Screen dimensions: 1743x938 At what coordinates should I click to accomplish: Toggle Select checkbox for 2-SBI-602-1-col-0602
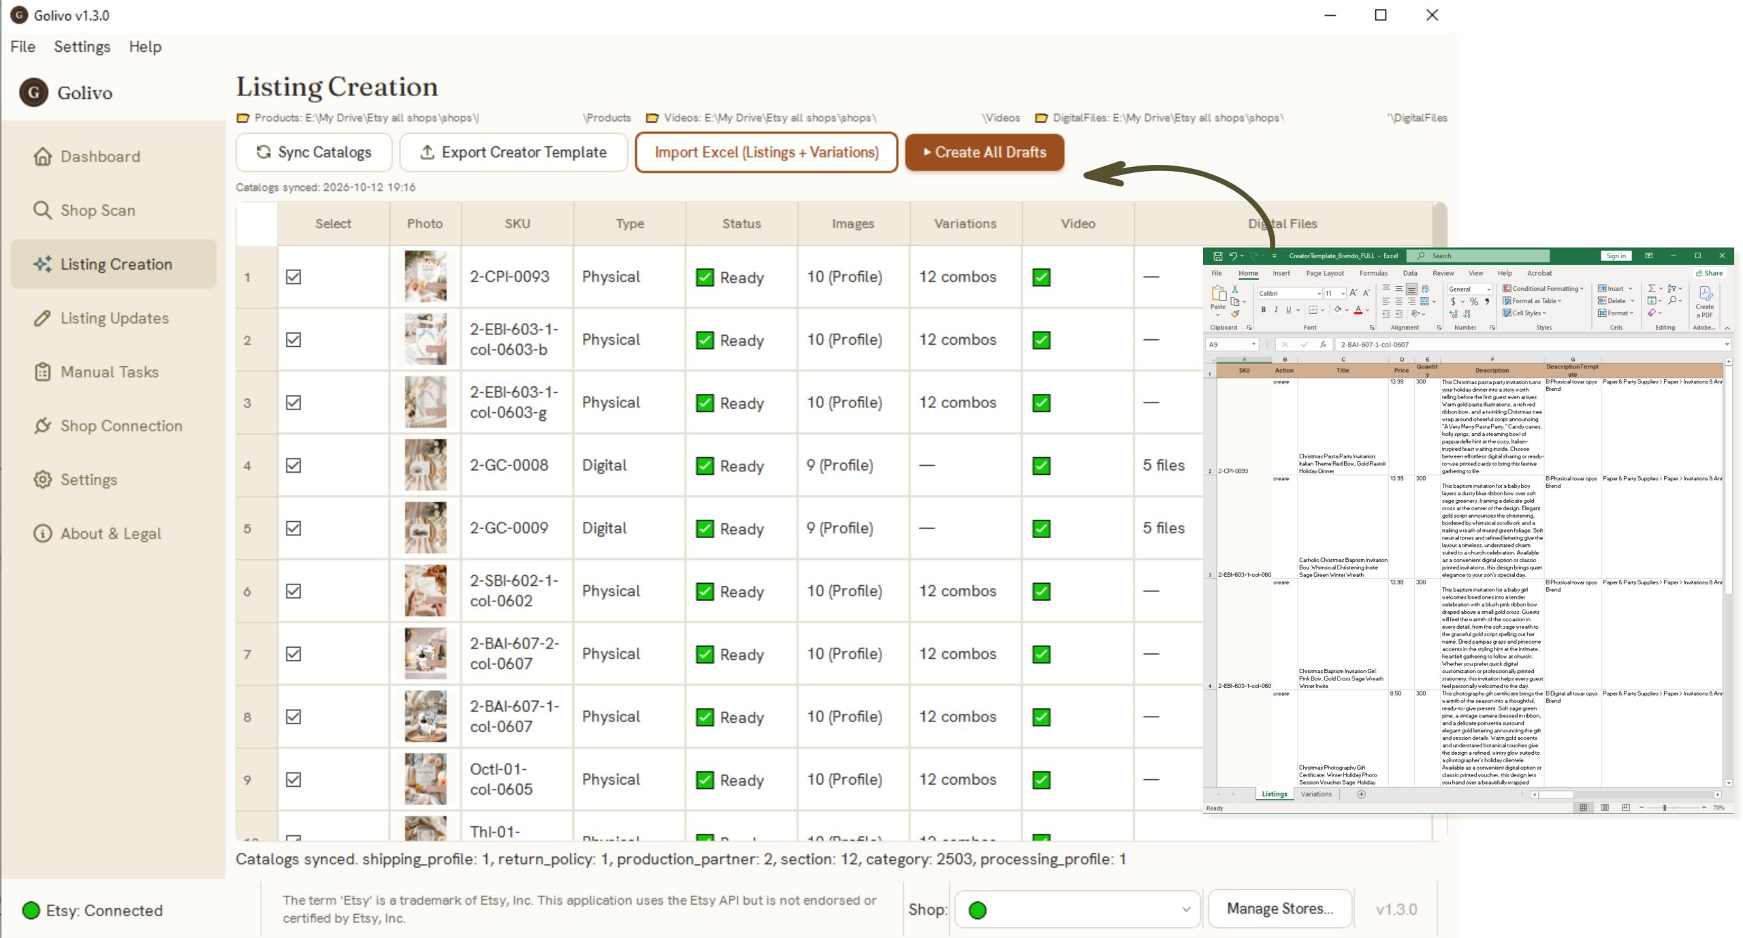(x=293, y=591)
